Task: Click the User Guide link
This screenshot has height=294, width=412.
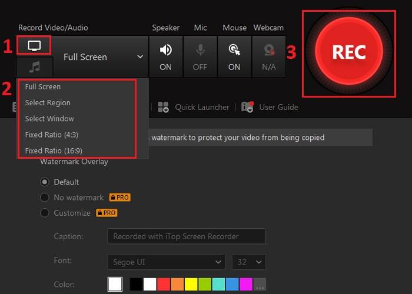Action: pos(278,107)
